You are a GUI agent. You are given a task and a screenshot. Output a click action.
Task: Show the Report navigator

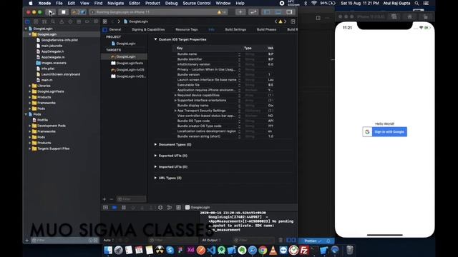coord(96,21)
